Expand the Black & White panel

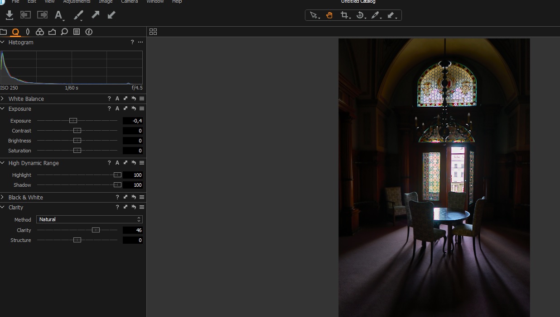point(3,197)
